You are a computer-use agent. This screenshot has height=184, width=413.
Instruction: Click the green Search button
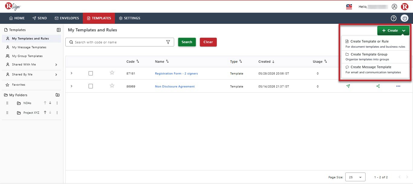click(x=187, y=42)
